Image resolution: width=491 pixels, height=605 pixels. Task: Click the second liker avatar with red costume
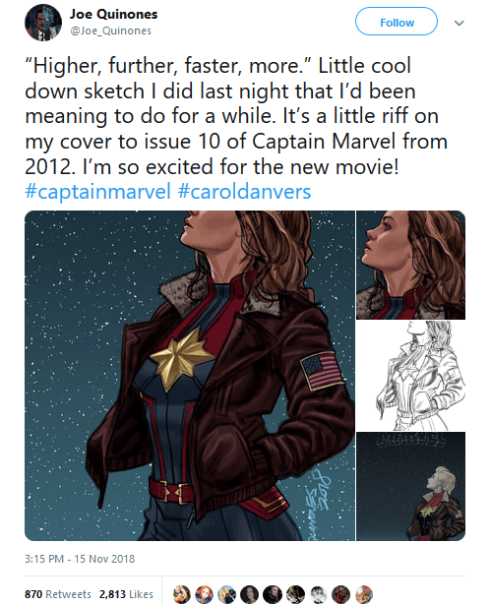pos(205,594)
